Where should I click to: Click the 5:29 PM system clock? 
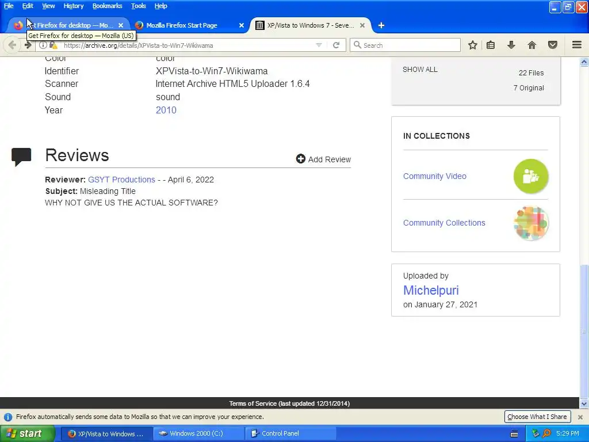click(x=568, y=433)
